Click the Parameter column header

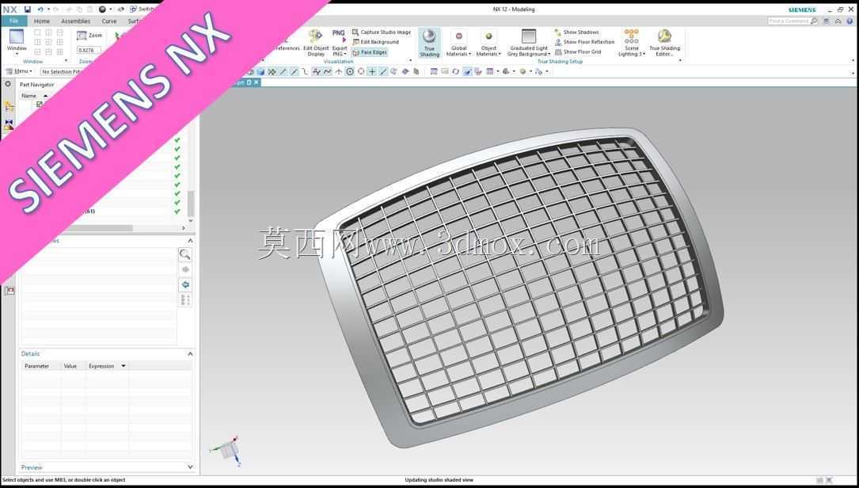[x=36, y=366]
